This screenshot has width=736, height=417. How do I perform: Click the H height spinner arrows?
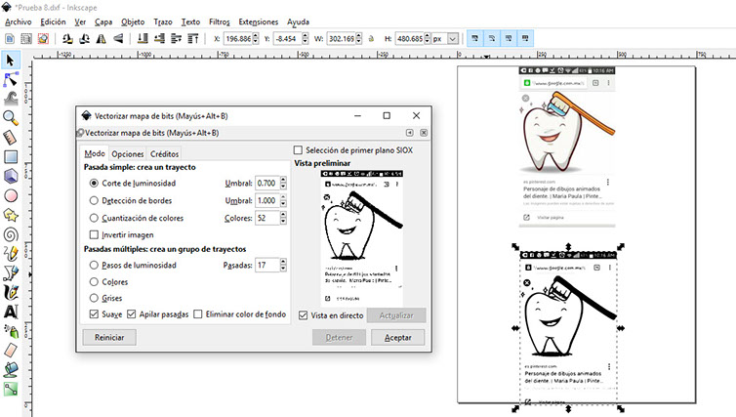(x=428, y=38)
